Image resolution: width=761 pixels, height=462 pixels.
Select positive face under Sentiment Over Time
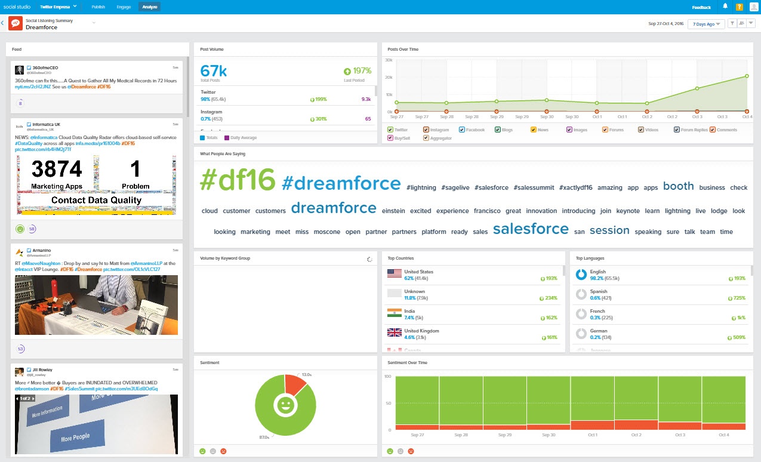click(390, 451)
